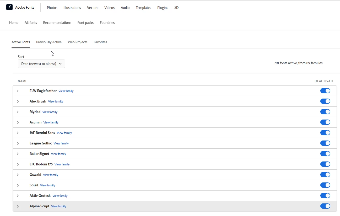Turn off Baker Signet toggle
The image size is (340, 216).
[325, 154]
